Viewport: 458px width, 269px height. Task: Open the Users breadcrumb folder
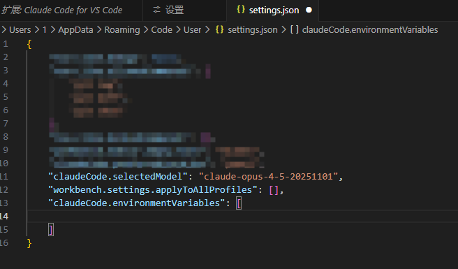tap(20, 30)
